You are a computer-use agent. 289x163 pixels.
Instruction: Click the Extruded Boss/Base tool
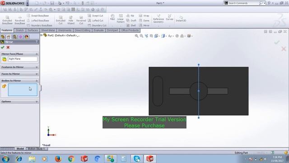7,20
